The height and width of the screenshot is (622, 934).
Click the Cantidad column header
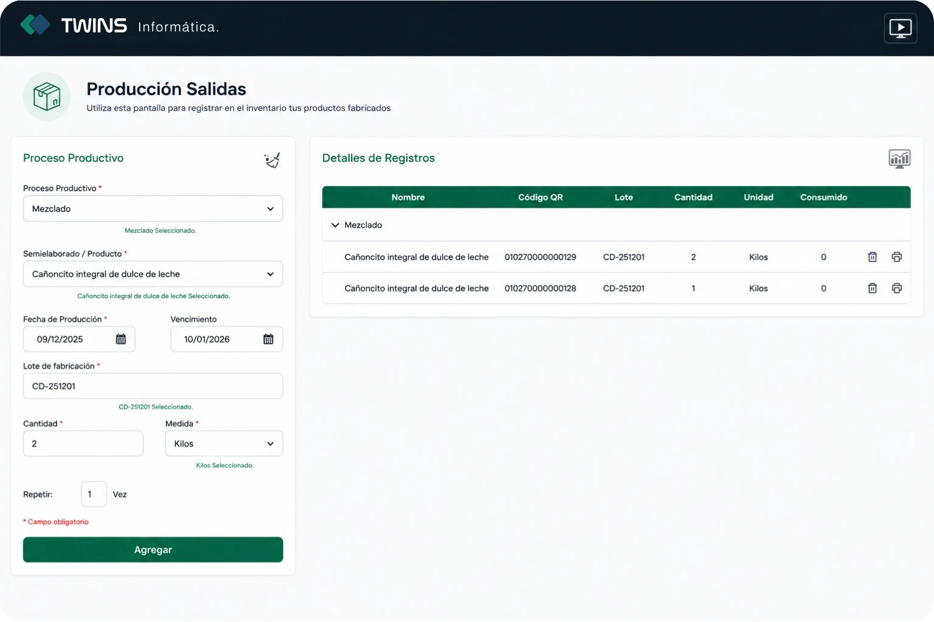(693, 197)
